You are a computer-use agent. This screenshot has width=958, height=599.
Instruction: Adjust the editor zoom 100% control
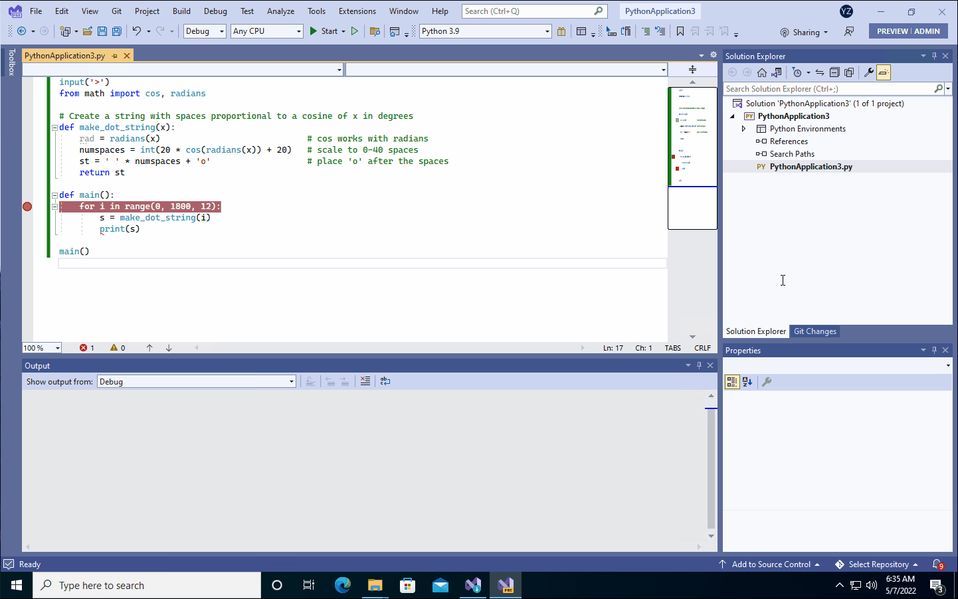41,347
